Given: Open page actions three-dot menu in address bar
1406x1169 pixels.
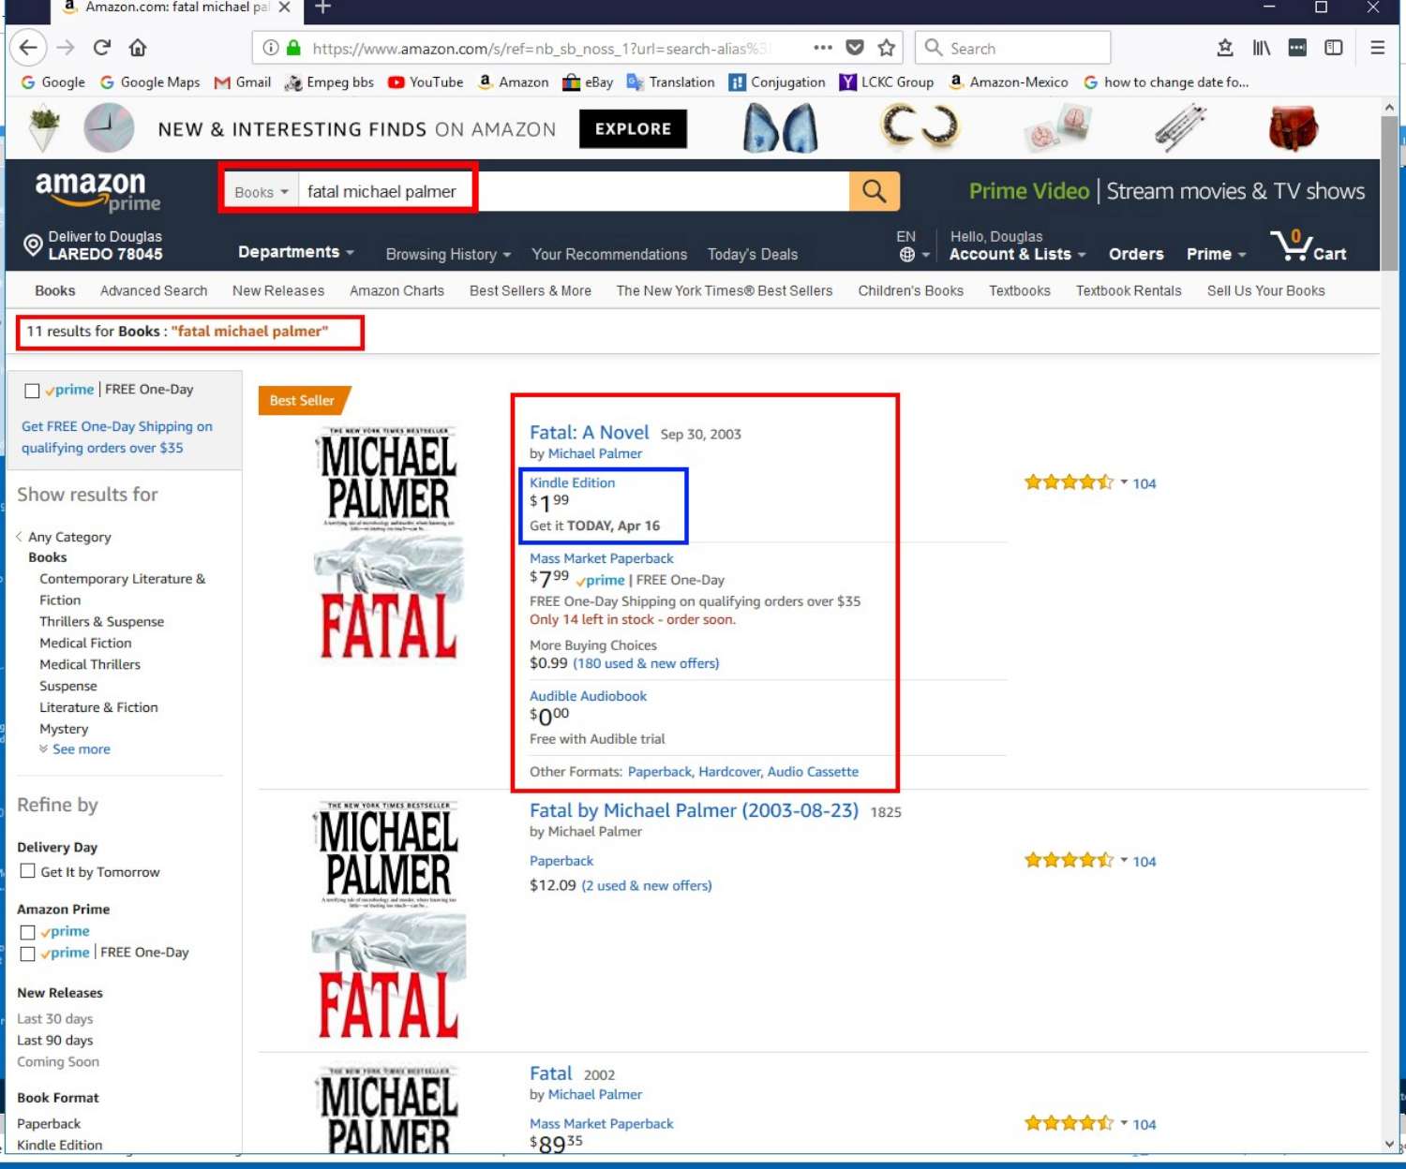Looking at the screenshot, I should (x=823, y=48).
